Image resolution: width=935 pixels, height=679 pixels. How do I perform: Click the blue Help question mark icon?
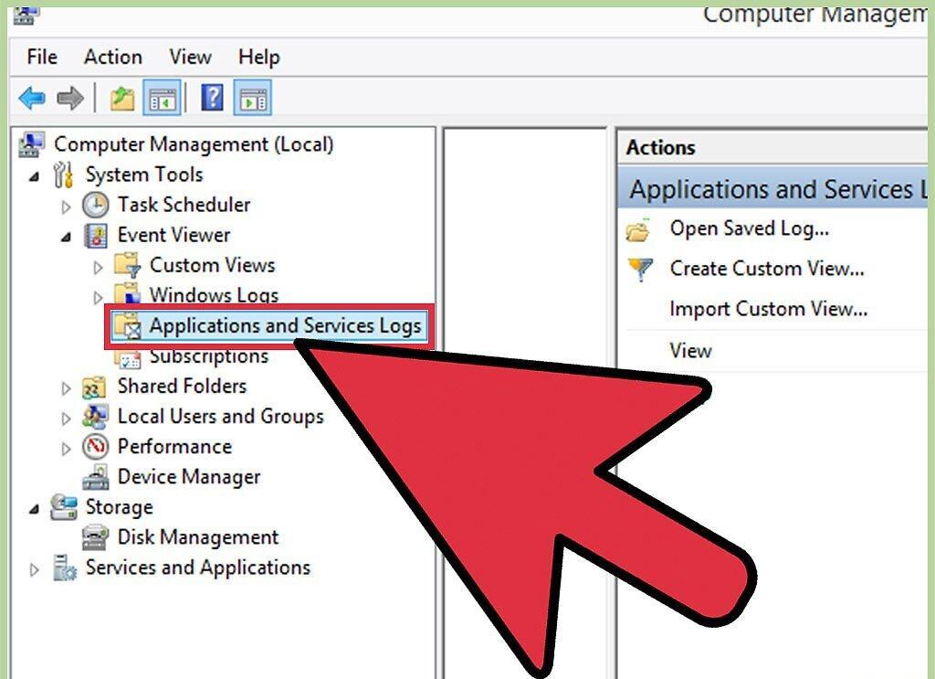coord(212,97)
